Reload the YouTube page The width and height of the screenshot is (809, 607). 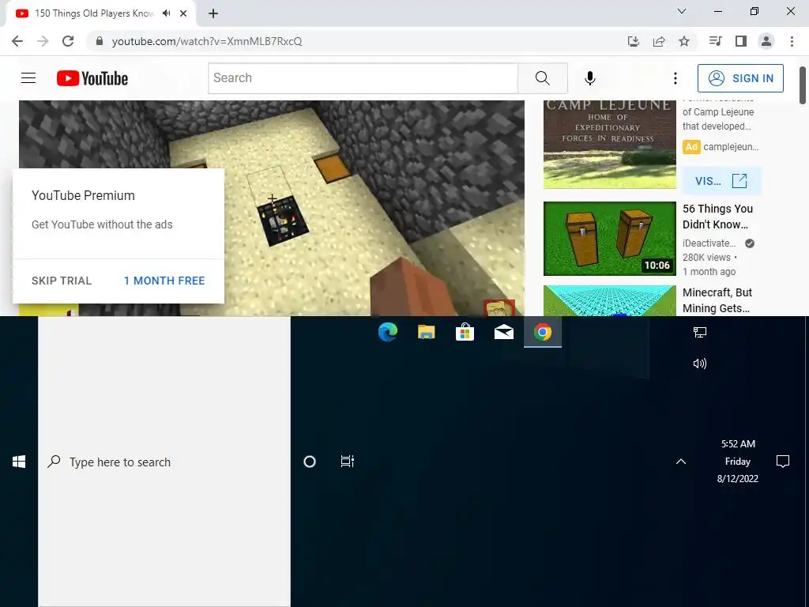click(x=68, y=41)
